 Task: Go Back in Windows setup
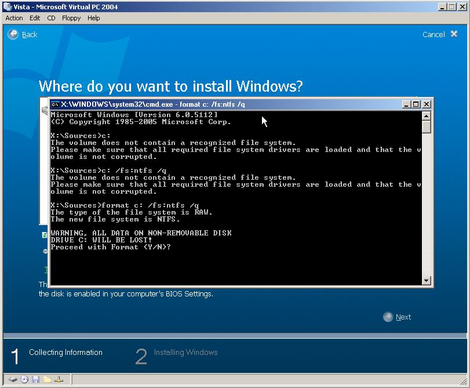tap(30, 35)
